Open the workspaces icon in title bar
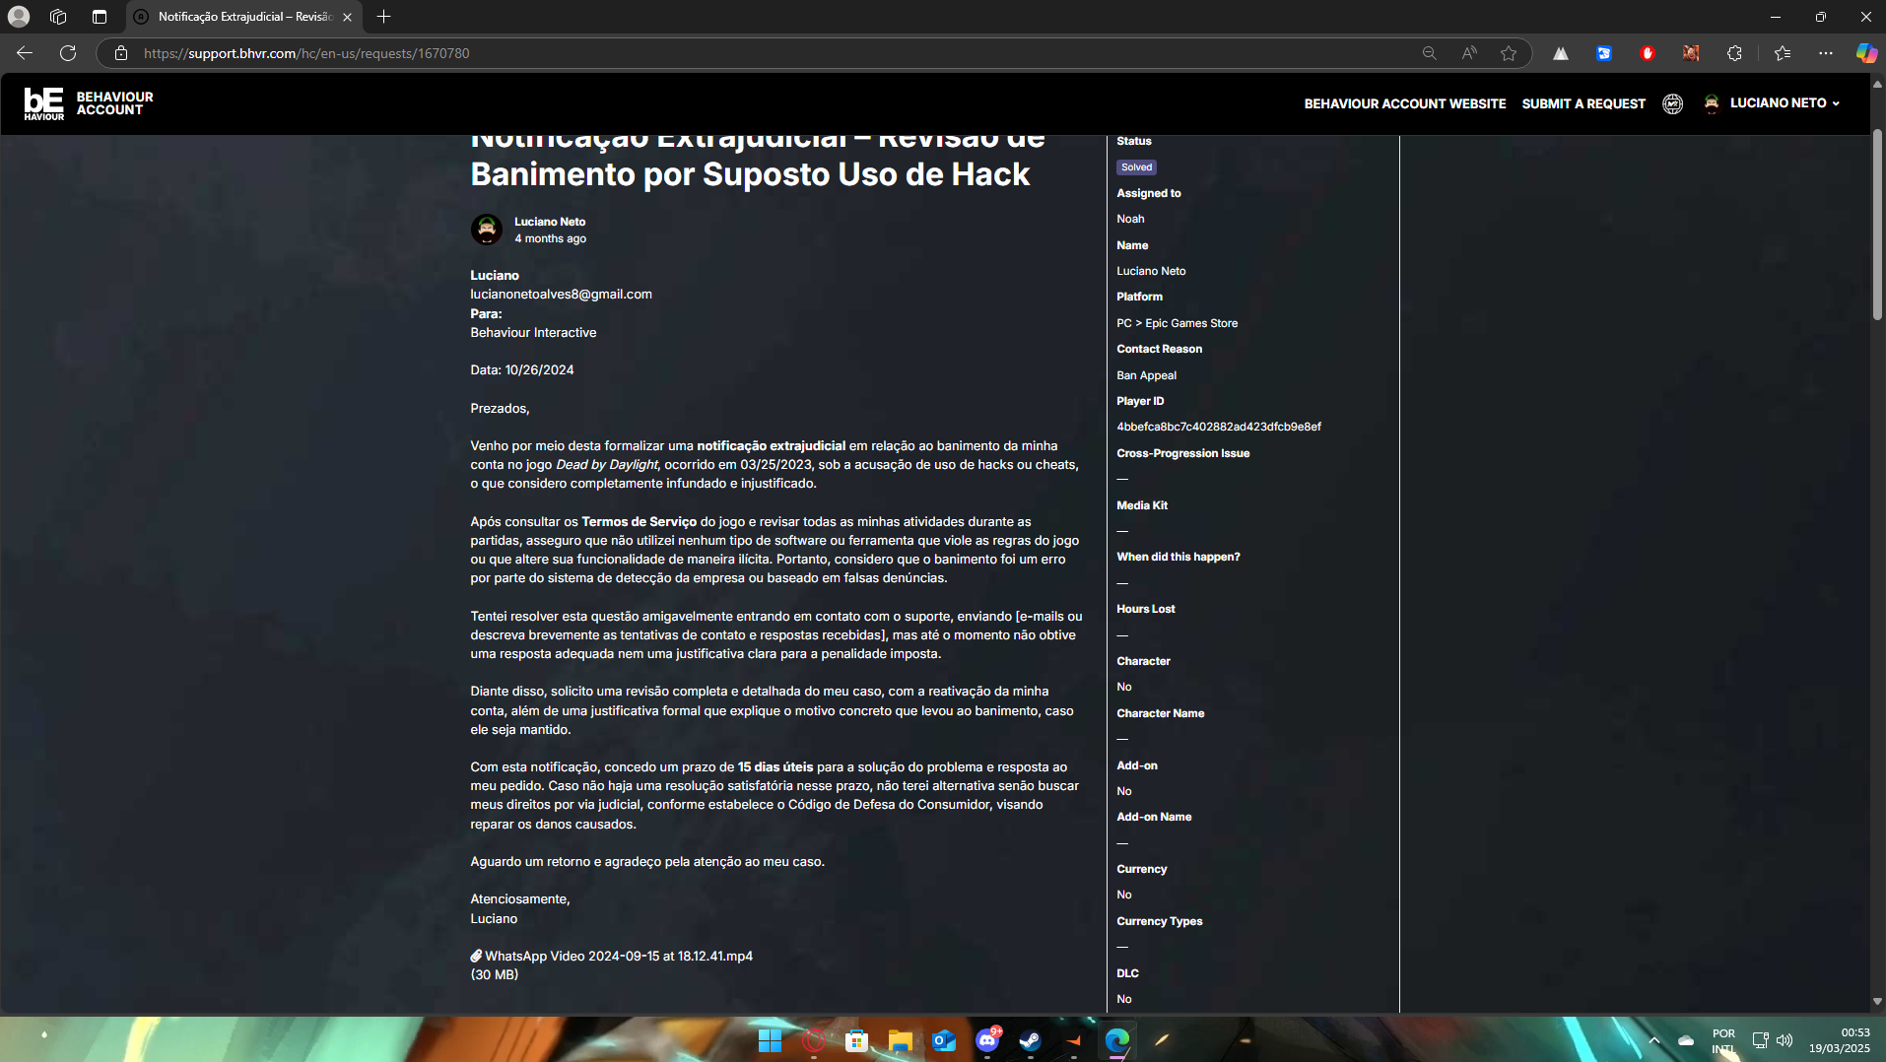The image size is (1886, 1062). [x=58, y=17]
